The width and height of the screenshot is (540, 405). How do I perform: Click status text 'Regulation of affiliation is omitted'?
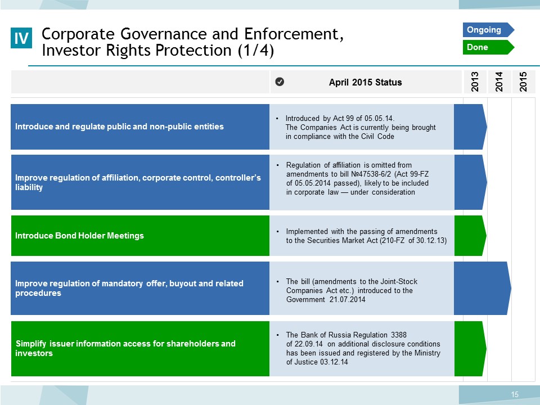358,178
